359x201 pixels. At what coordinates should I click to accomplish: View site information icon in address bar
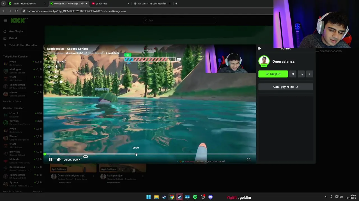24,11
